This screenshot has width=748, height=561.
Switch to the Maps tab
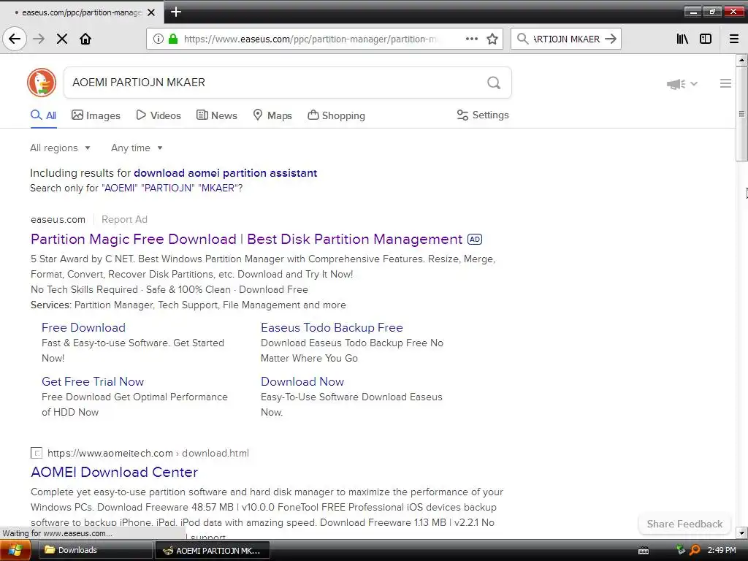click(272, 115)
